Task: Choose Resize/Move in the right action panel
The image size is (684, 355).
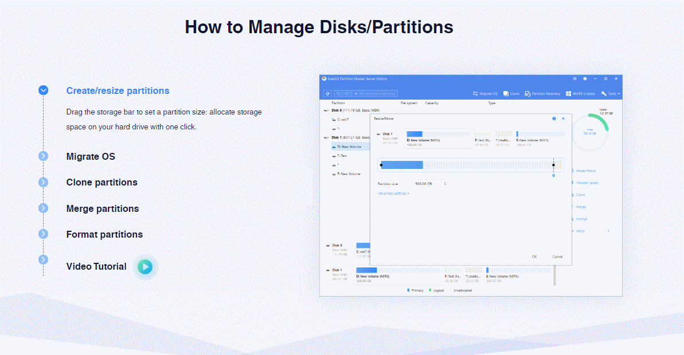Action: [585, 171]
